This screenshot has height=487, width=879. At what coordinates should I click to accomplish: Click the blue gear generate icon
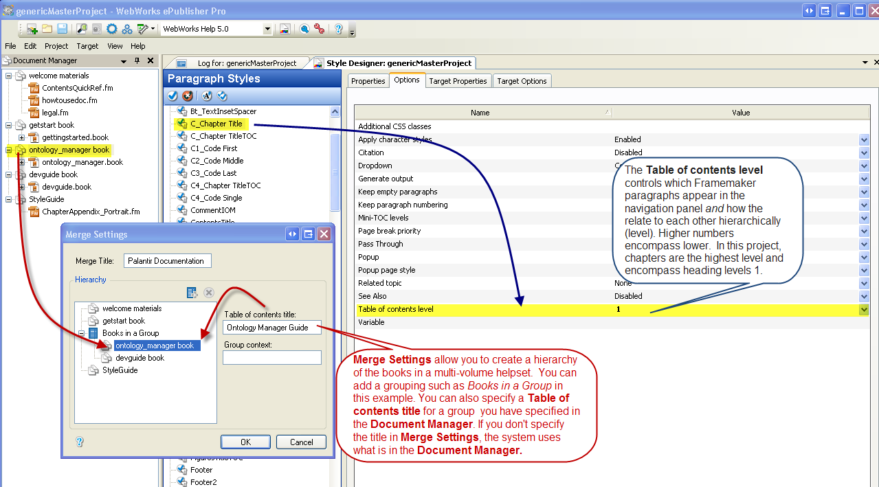111,29
